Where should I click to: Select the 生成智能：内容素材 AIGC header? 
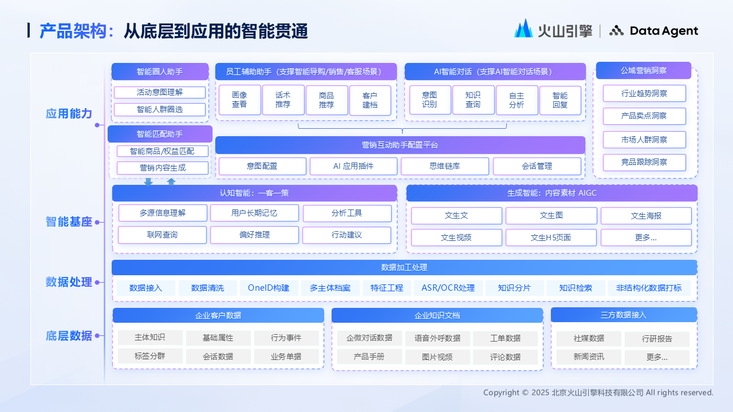click(x=552, y=193)
